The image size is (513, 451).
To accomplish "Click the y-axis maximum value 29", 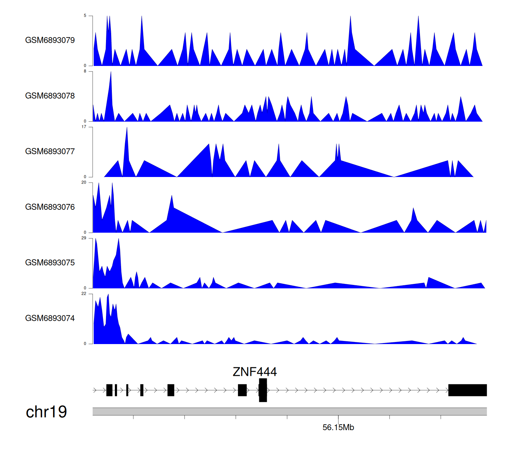I will coord(84,238).
